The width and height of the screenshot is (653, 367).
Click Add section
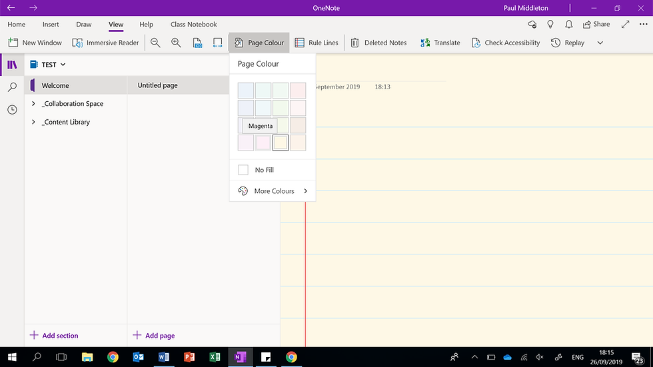pyautogui.click(x=54, y=336)
